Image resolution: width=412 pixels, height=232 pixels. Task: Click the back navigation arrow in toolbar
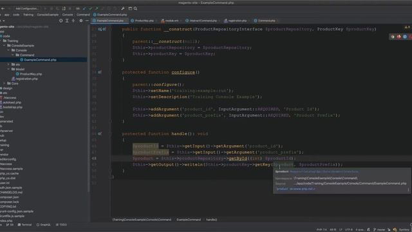[3, 8]
